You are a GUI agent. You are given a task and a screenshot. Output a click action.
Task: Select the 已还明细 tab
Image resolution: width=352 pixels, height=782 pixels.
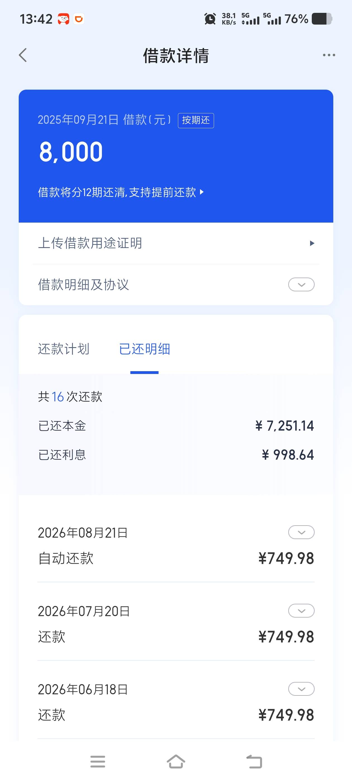tap(144, 349)
